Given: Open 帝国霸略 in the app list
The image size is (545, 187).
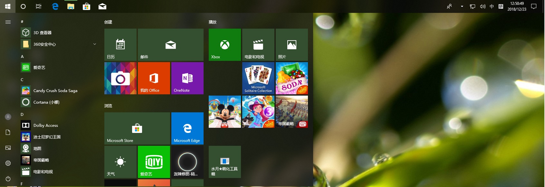Looking at the screenshot, I should 59,160.
